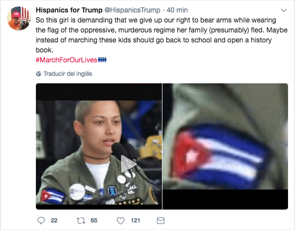Viewport: 295px width, 230px height.
Task: Click the retweet arrows icon
Action: (x=81, y=221)
